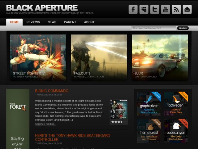198x149 pixels.
Task: Open the Bionic Commando game cover thumbnail
Action: (x=119, y=109)
